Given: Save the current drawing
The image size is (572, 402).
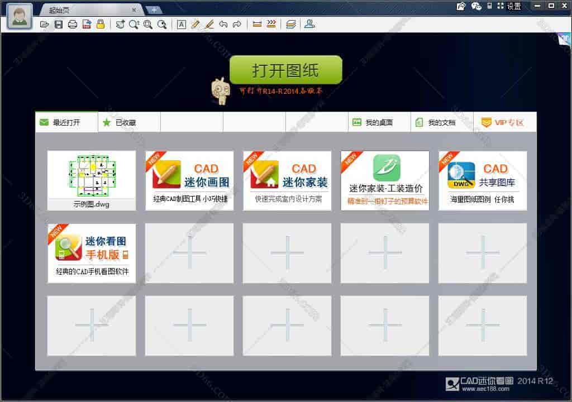Looking at the screenshot, I should (59, 25).
